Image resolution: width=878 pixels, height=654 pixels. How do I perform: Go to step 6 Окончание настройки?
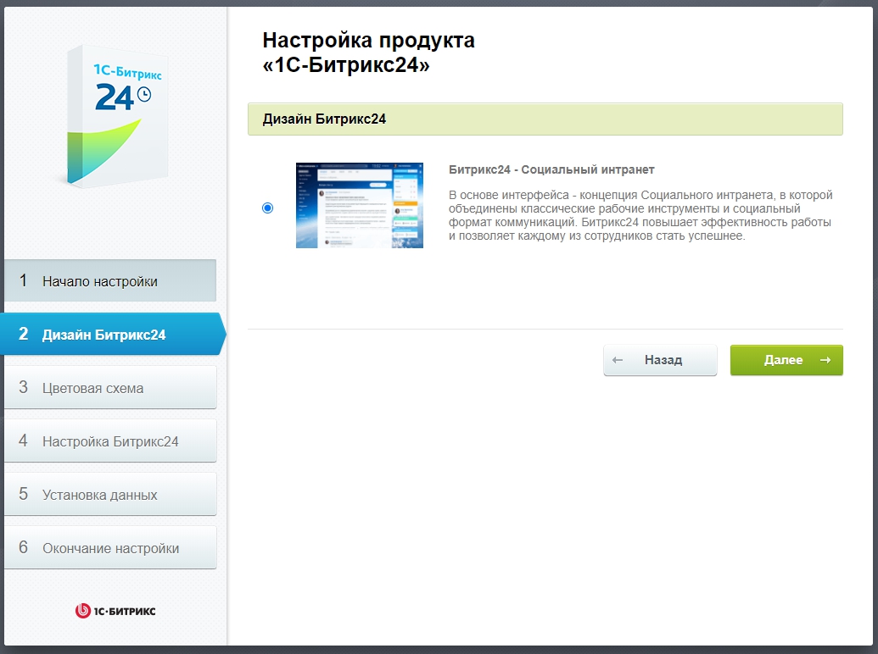(110, 548)
